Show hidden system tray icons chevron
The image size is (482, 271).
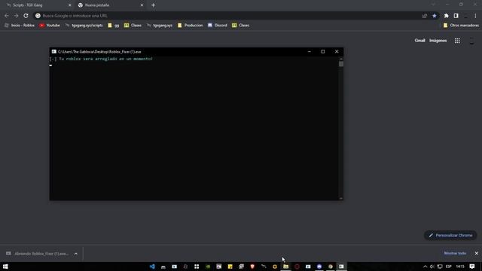point(425,266)
